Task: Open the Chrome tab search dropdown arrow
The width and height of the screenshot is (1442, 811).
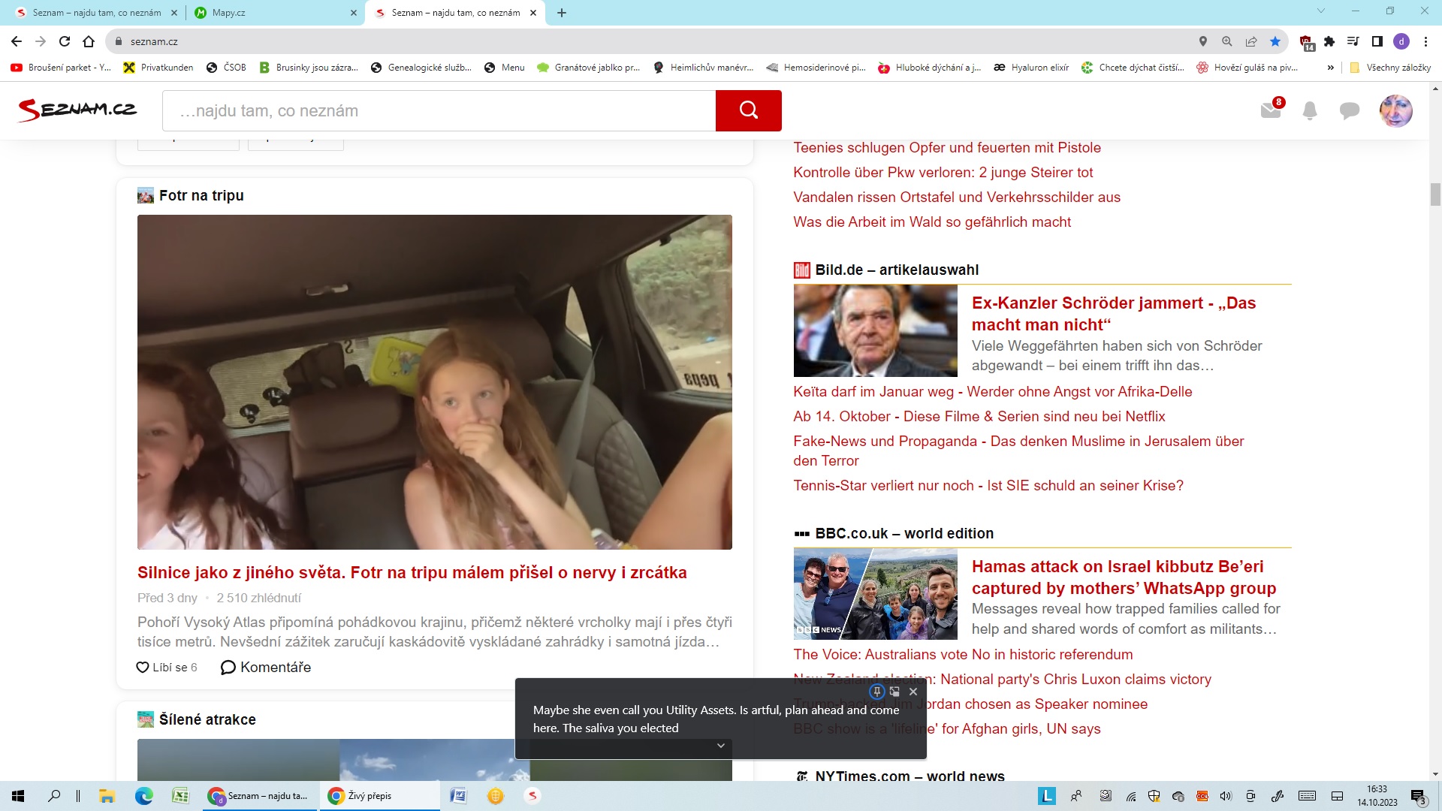Action: (x=1320, y=11)
